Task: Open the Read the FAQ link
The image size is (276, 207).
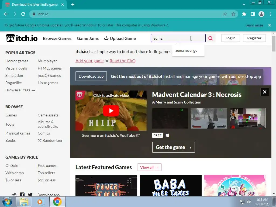Action: click(x=123, y=61)
